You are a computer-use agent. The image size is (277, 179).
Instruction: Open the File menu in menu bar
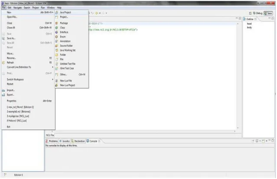coord(4,8)
